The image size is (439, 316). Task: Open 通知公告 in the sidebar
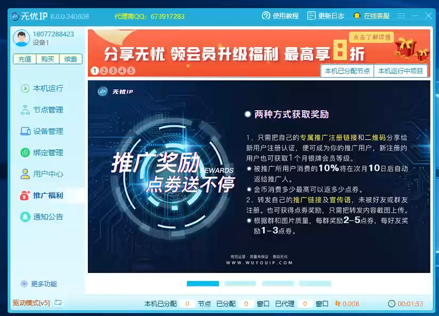click(x=42, y=217)
